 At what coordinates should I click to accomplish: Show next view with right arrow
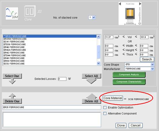[140, 4]
